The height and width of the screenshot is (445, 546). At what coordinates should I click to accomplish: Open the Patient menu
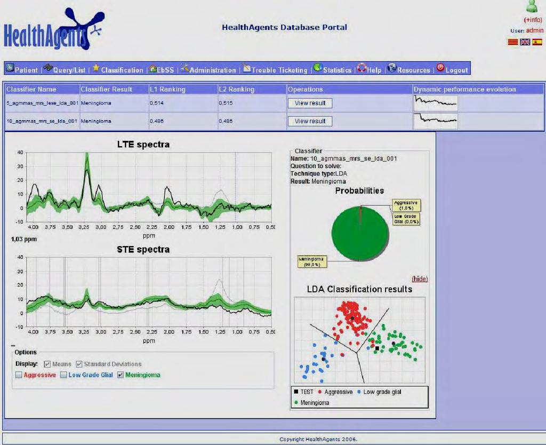[x=26, y=70]
